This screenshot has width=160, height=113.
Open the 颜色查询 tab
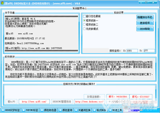(x=66, y=110)
